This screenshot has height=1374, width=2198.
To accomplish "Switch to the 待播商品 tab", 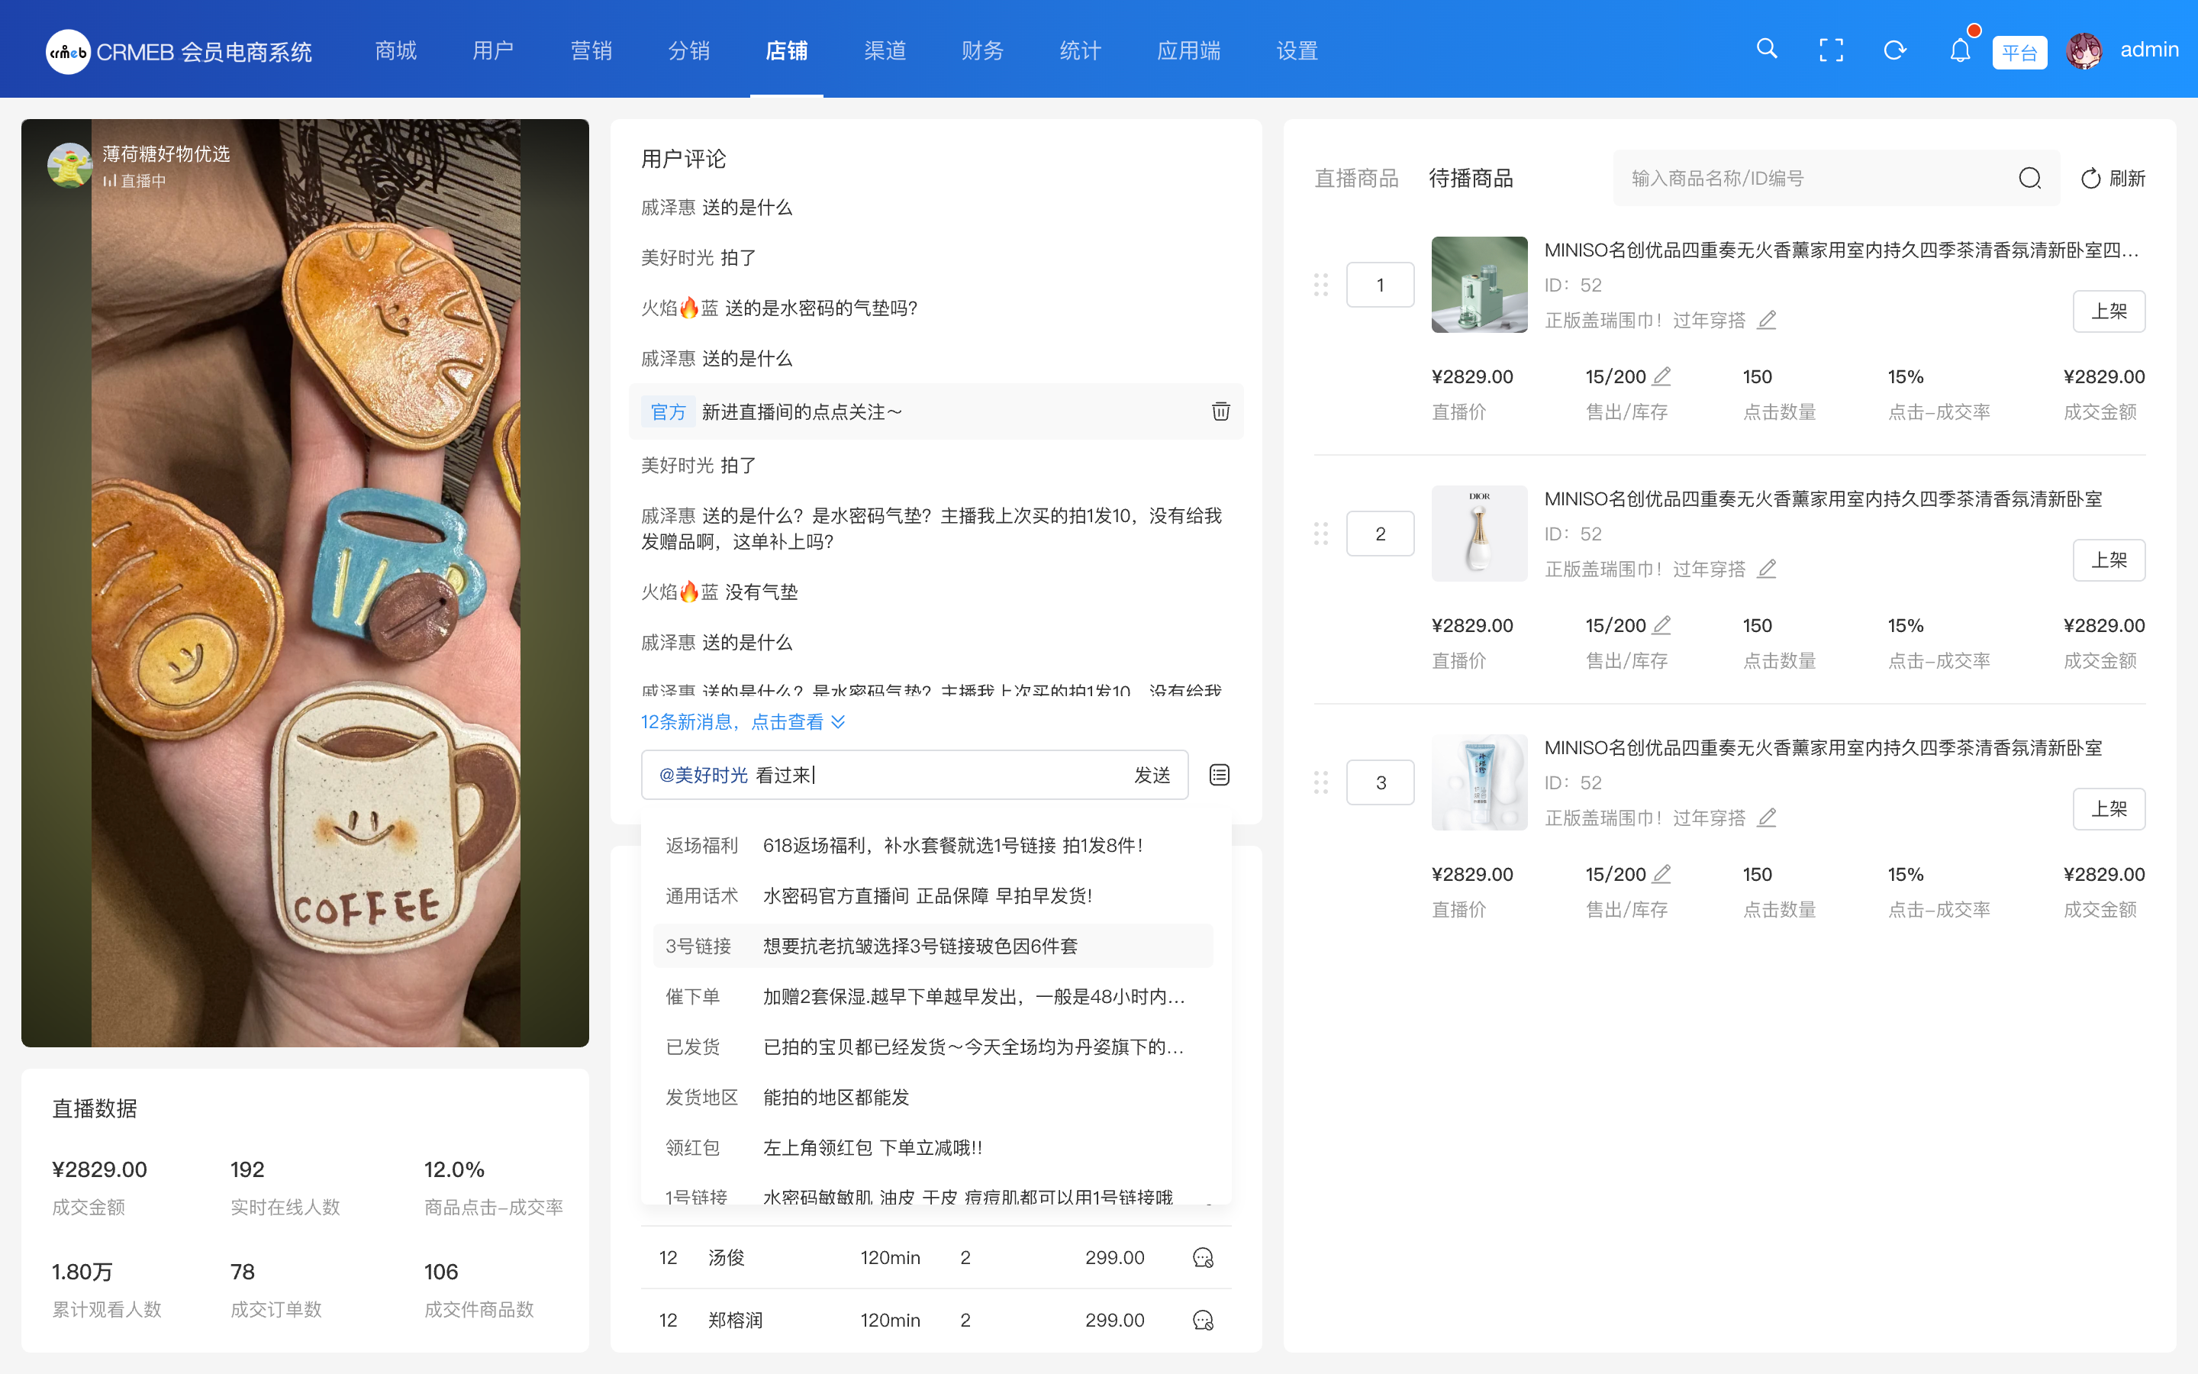I will pos(1470,178).
